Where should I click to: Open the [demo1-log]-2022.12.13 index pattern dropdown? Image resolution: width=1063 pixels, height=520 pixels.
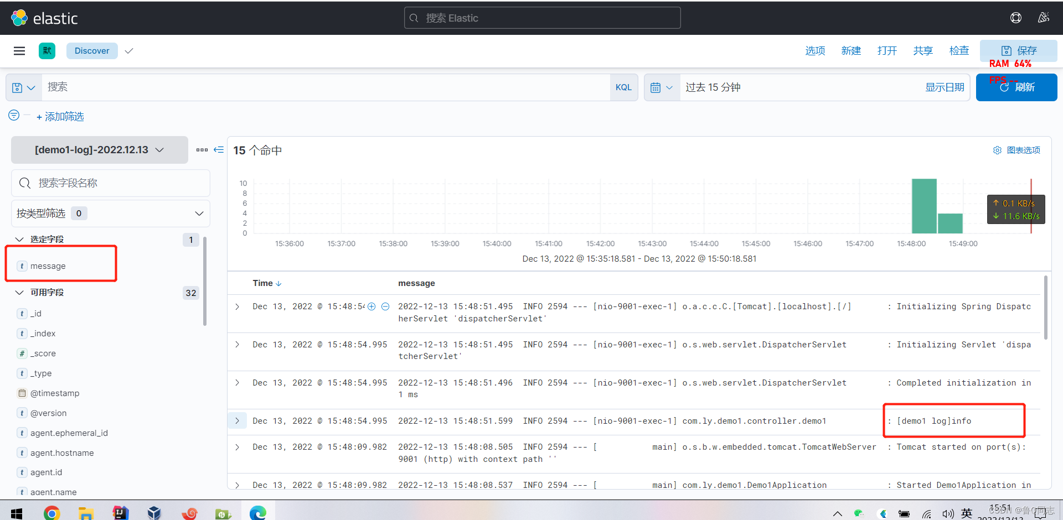100,150
